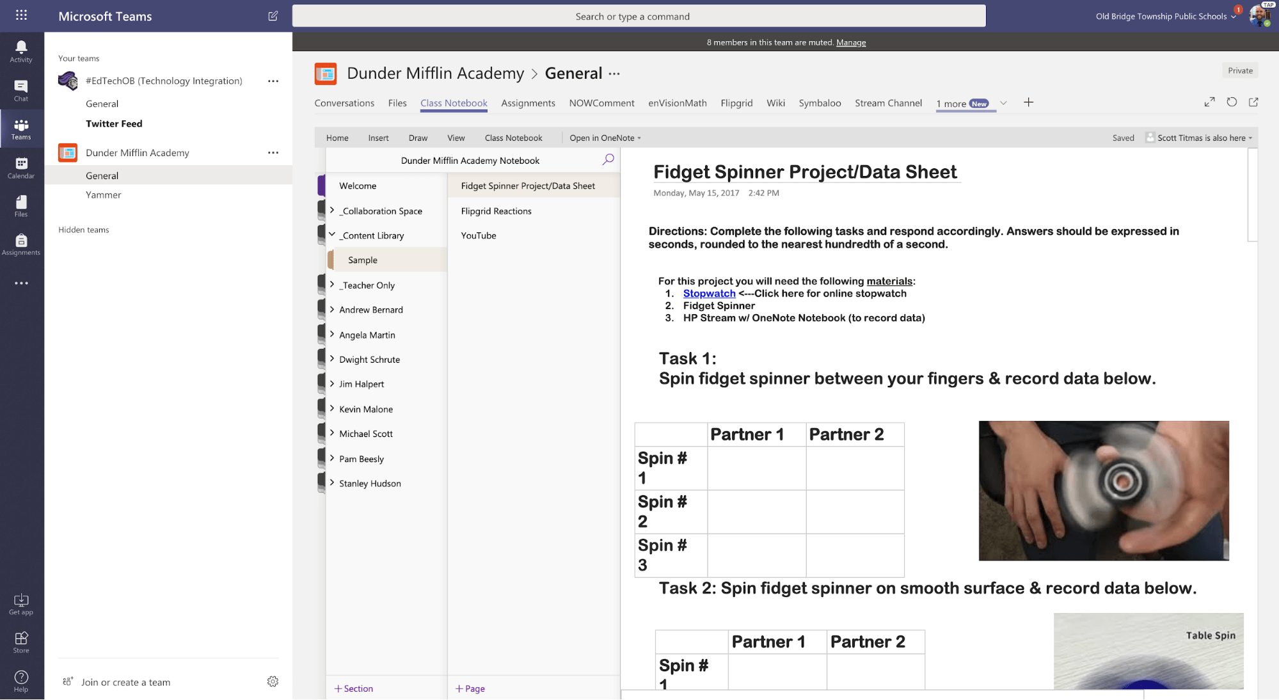Viewport: 1279px width, 700px height.
Task: Expand Andrew Bernard's notebook section
Action: point(332,309)
